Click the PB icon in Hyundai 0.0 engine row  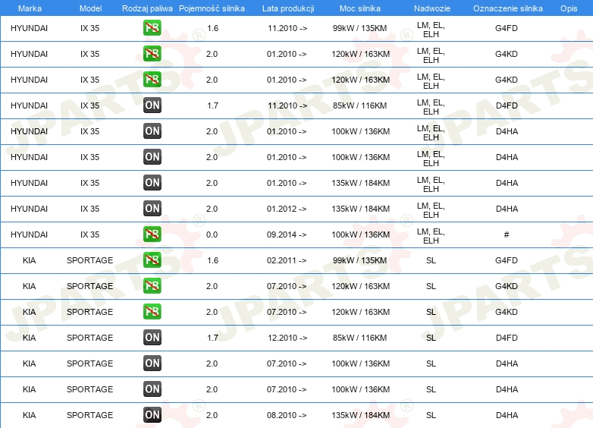(152, 234)
